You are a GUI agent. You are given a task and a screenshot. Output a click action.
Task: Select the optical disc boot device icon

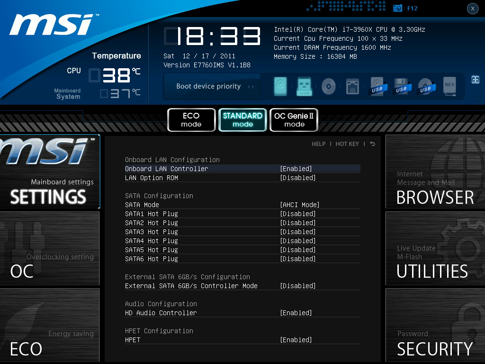[x=329, y=86]
